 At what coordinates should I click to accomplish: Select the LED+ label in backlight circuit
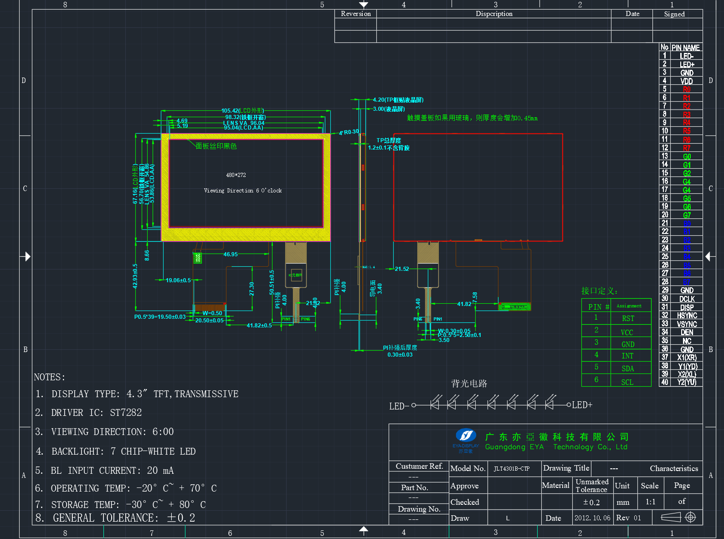[x=582, y=405]
